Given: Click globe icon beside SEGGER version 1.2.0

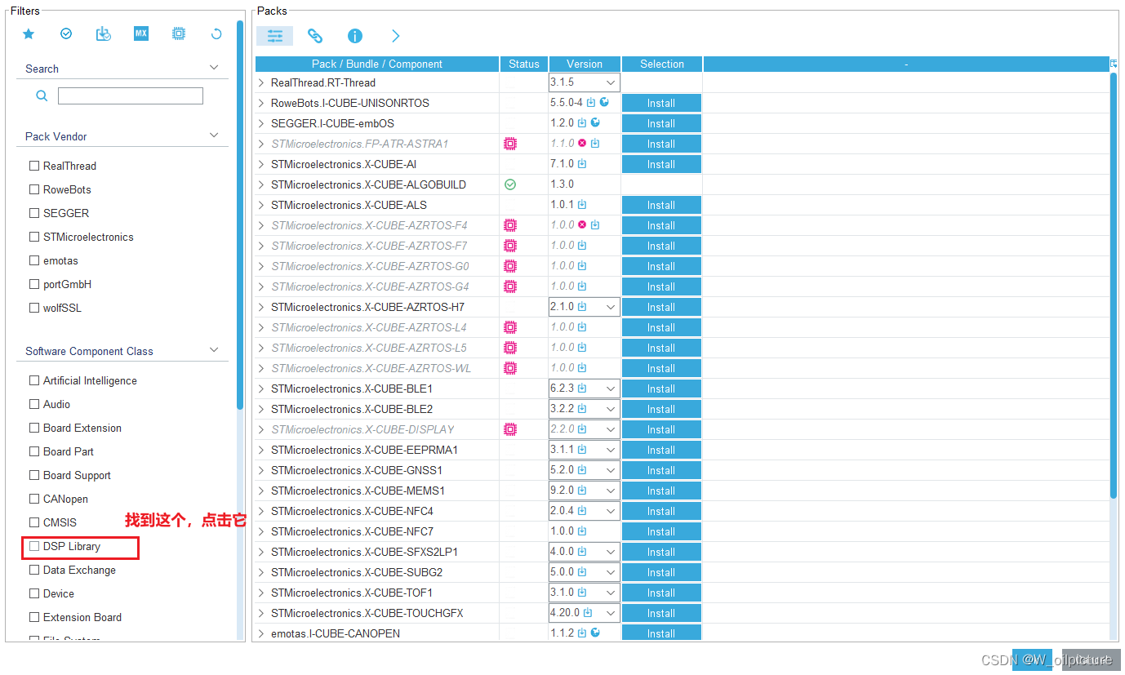Looking at the screenshot, I should [x=595, y=122].
